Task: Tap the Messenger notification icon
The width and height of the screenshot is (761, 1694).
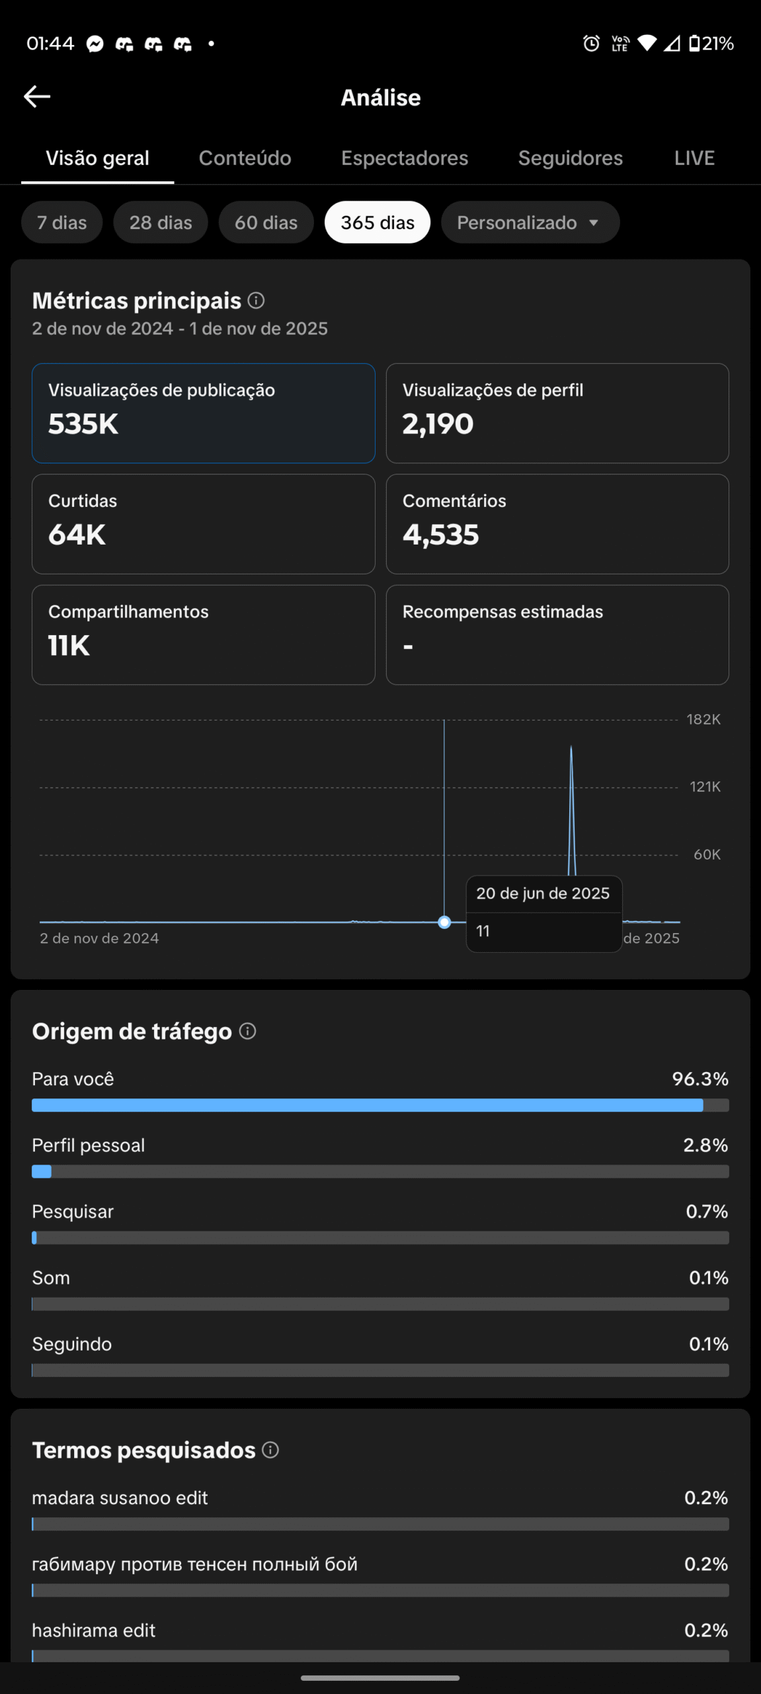Action: (x=95, y=44)
